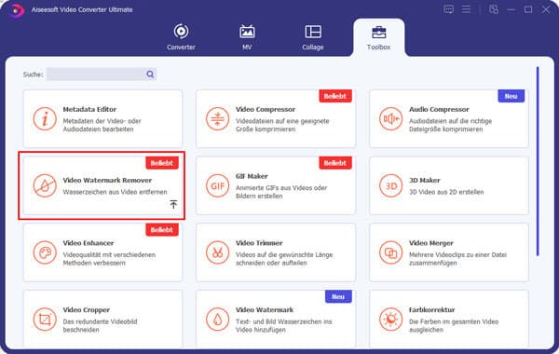
Task: Click description 'Wasserzeichen aus Video entfernen'
Action: click(x=115, y=192)
